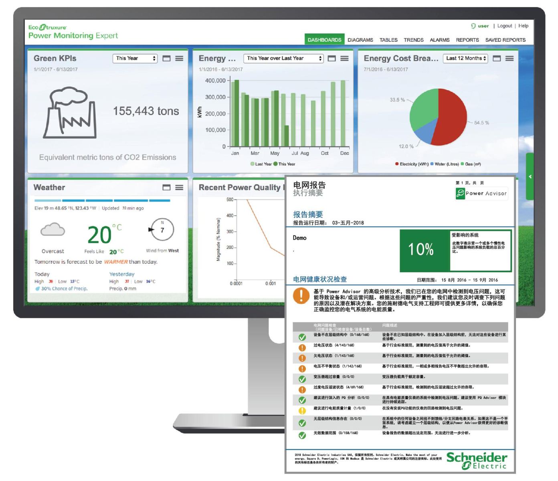This screenshot has height=481, width=558.
Task: Maximize the Energy Cost Breakdown gadget
Action: click(497, 59)
